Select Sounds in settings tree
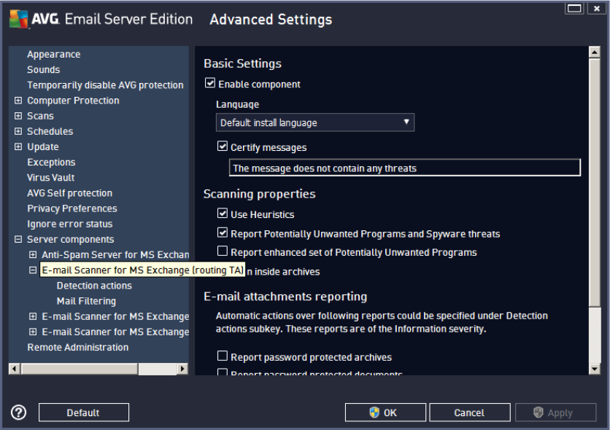 point(43,70)
